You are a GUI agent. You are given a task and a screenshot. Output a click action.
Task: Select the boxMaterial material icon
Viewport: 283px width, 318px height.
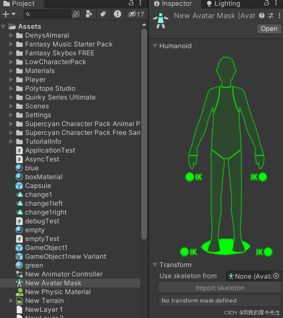(x=19, y=177)
